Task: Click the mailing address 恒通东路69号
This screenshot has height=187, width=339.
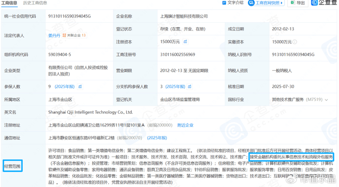Action: pyautogui.click(x=81, y=138)
